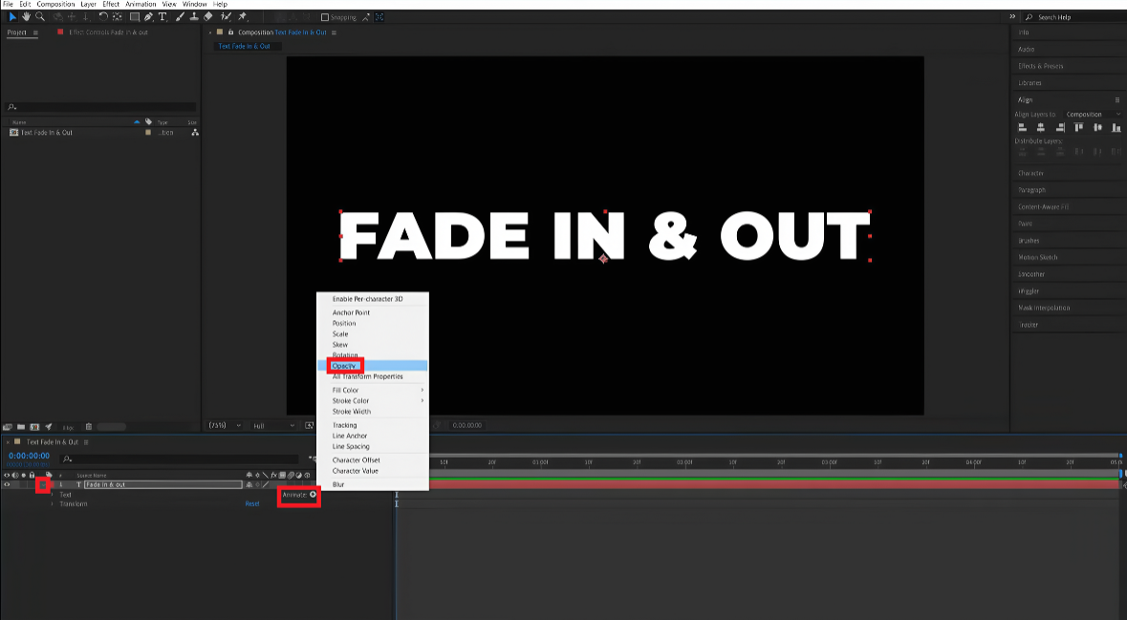This screenshot has width=1127, height=620.
Task: Delete selected project item with trash icon
Action: coord(88,427)
